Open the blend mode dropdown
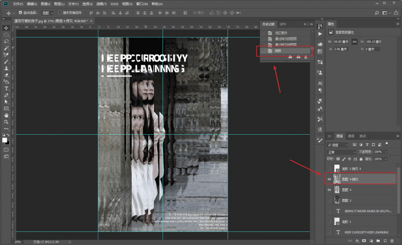Screen dimensions: 402x245 coord(342,152)
